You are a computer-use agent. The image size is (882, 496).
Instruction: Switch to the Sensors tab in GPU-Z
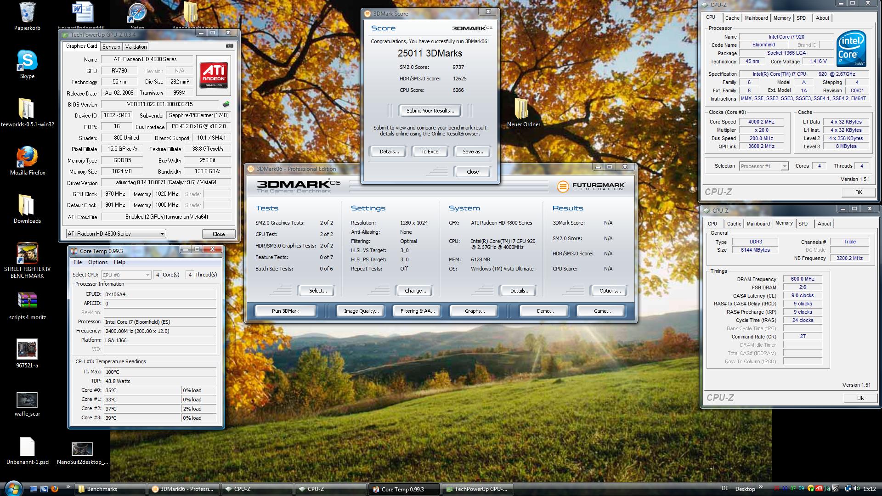tap(111, 46)
